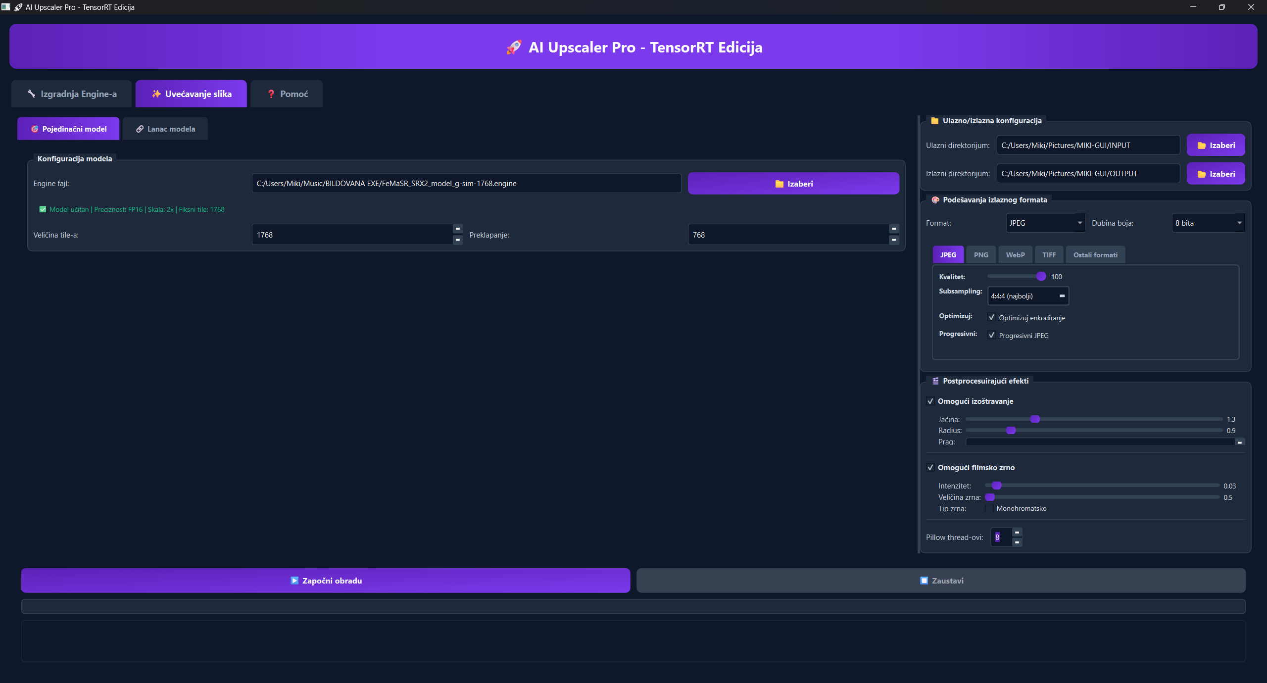Start processing with Započni obradu
Image resolution: width=1267 pixels, height=683 pixels.
(x=326, y=581)
